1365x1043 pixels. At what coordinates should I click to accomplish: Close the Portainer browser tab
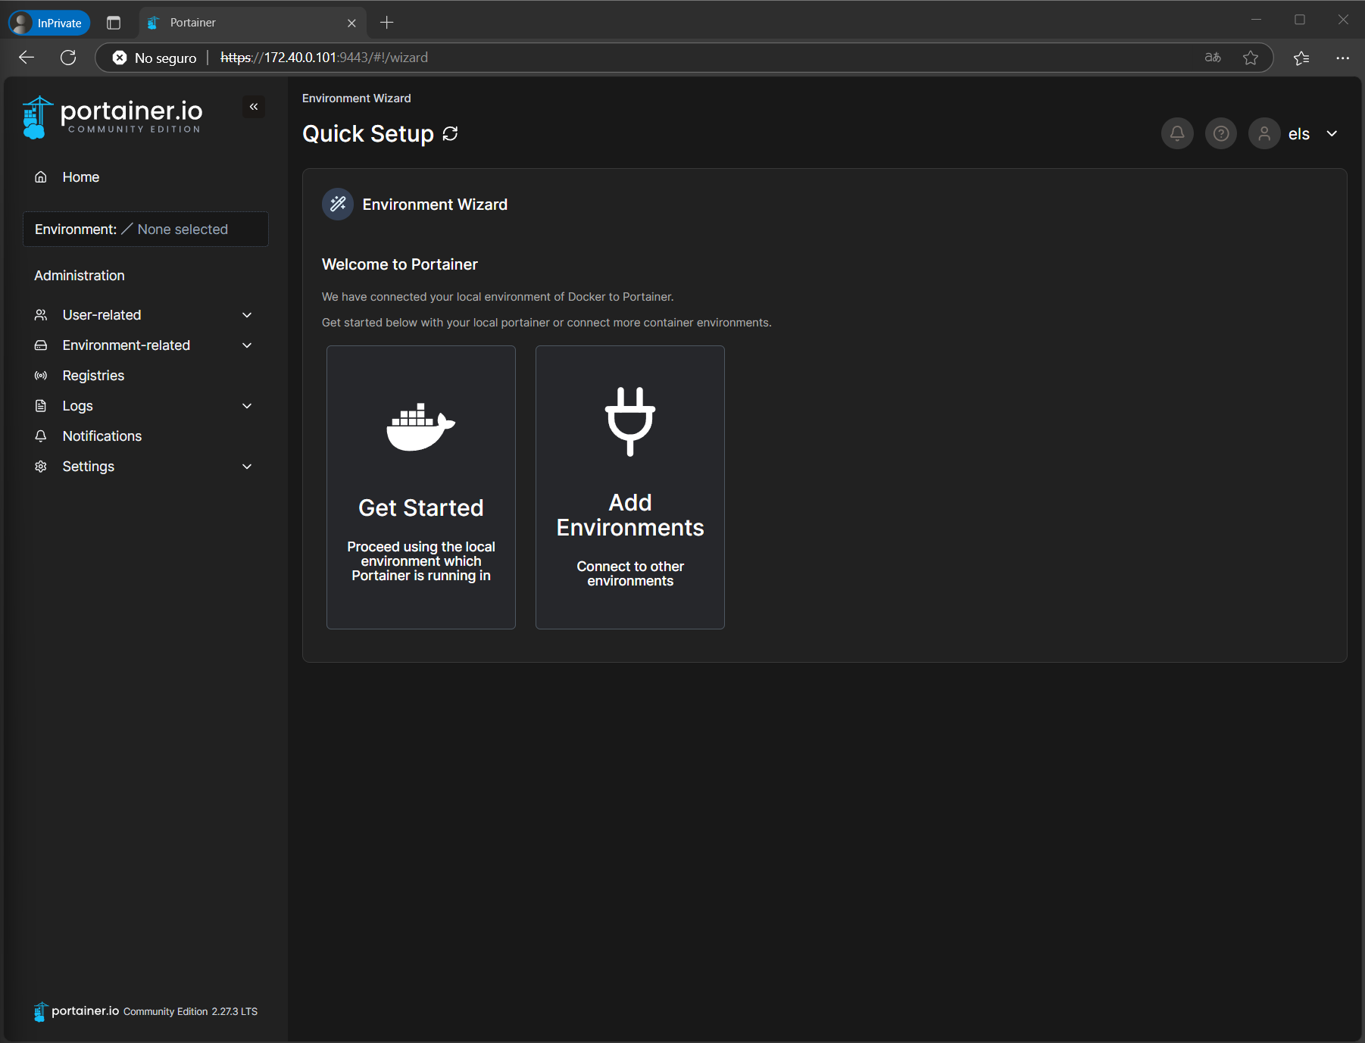point(351,23)
